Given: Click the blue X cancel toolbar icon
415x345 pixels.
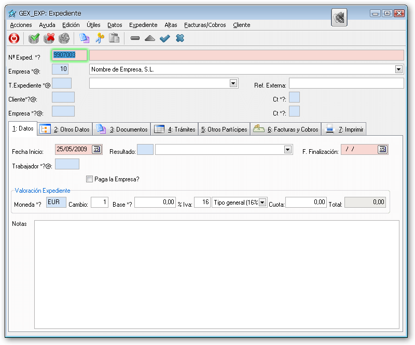Looking at the screenshot, I should (x=180, y=38).
